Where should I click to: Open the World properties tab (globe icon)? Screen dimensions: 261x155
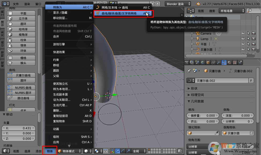tap(202, 62)
